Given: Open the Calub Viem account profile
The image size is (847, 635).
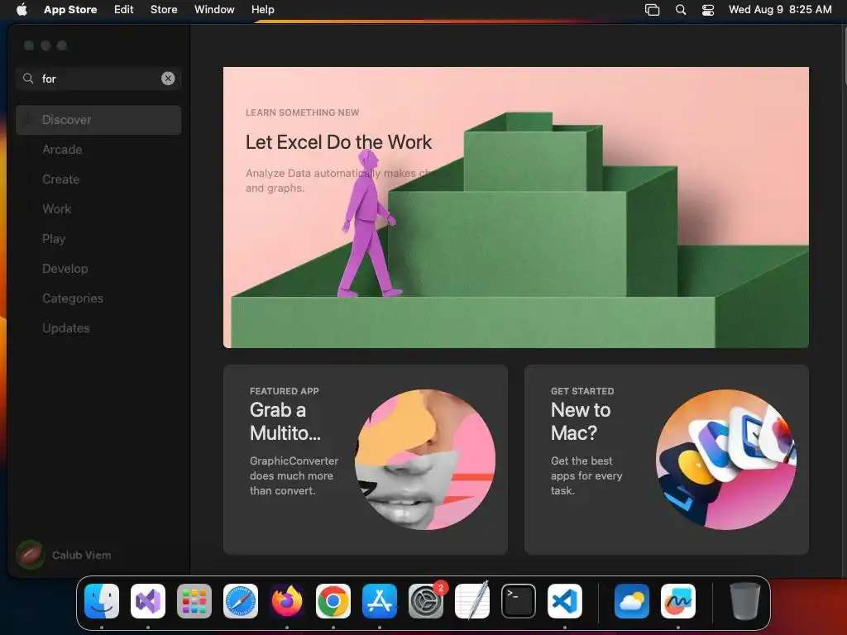Looking at the screenshot, I should pyautogui.click(x=65, y=555).
